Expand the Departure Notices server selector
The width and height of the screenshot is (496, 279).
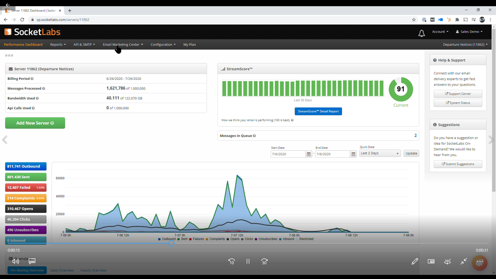coord(465,45)
